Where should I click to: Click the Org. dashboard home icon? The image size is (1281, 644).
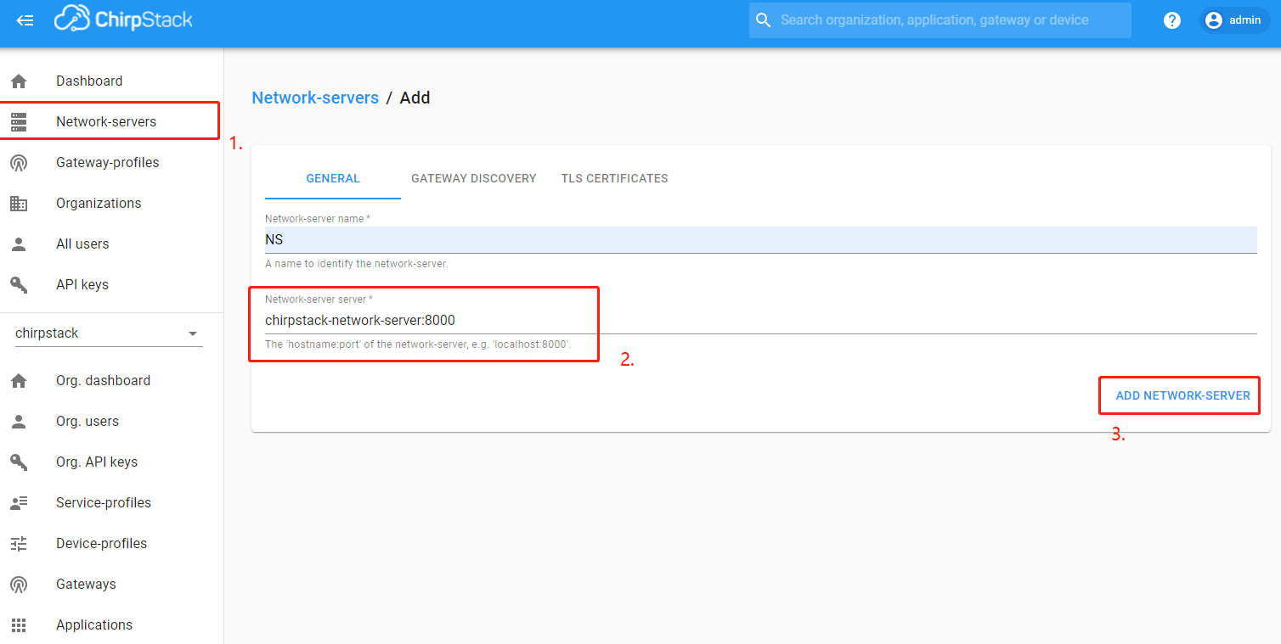click(x=19, y=381)
